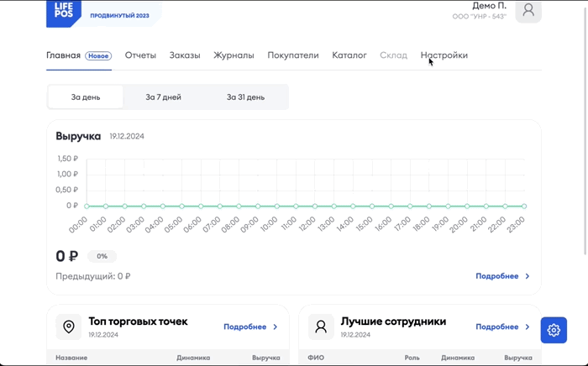Viewport: 588px width, 366px height.
Task: Click the person icon in Лучшие сотрудники
Action: click(x=321, y=327)
